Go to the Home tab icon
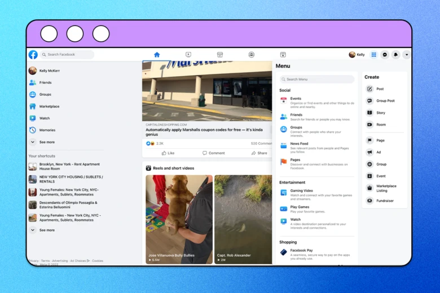Screen dimensions: 440x293 [x=157, y=55]
